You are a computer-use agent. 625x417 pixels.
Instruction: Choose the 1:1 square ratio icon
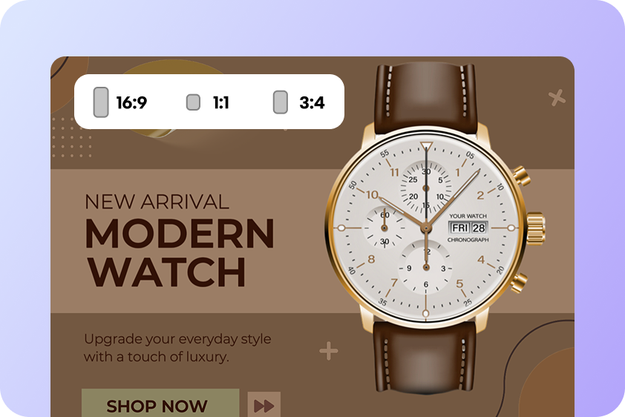[x=193, y=102]
